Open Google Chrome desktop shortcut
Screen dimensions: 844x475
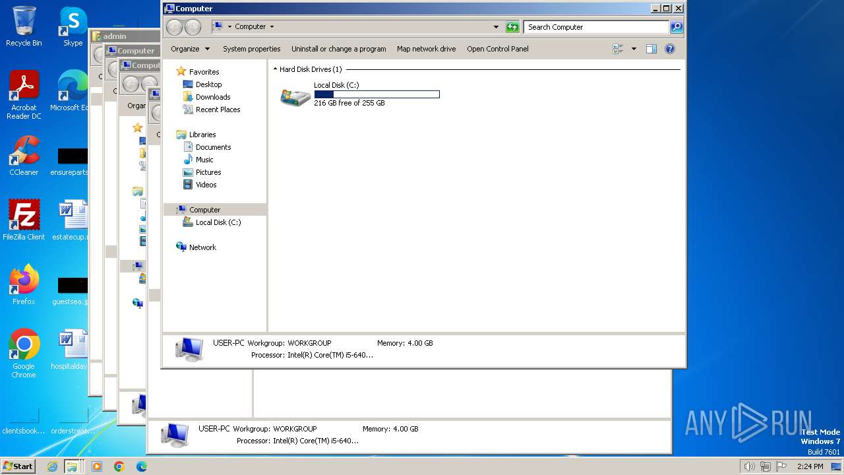click(24, 354)
